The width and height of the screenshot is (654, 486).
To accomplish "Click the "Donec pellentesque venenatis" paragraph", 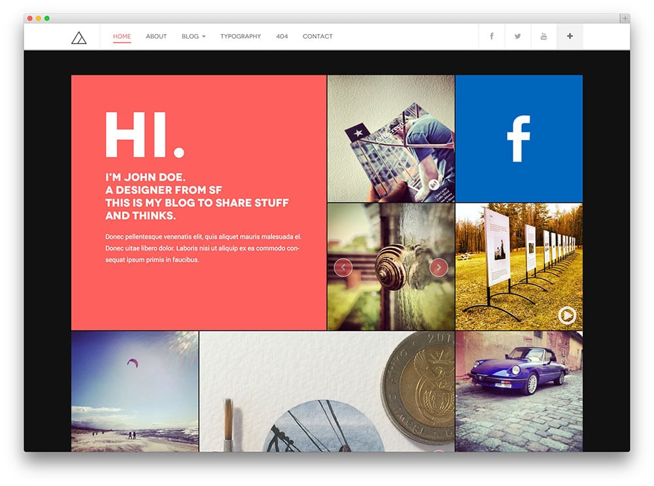I will pos(203,248).
